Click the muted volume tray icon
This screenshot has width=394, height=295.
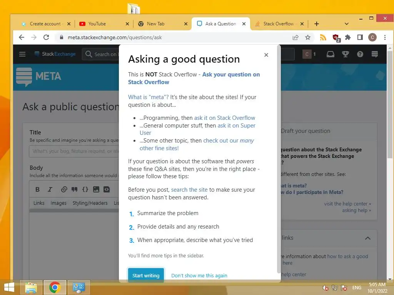[x=326, y=288]
